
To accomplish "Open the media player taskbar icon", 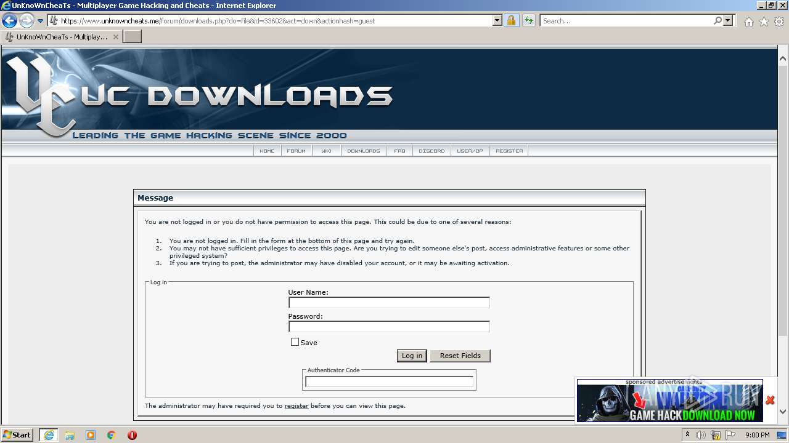I will tap(91, 435).
